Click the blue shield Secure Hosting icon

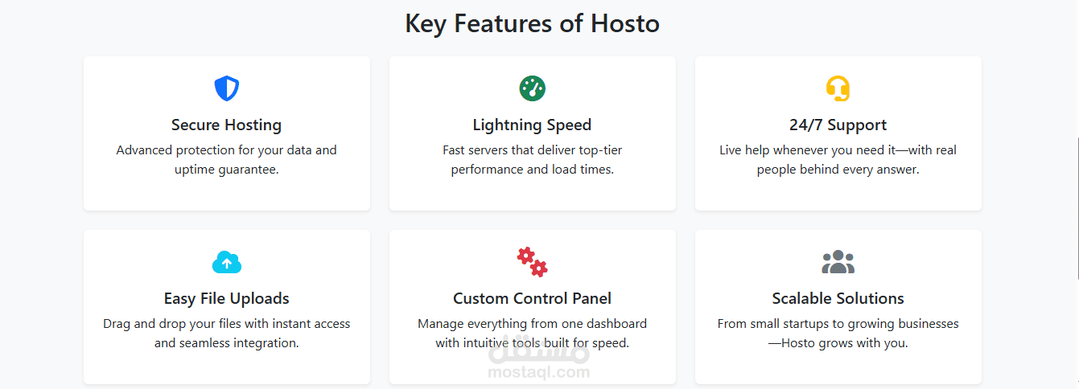(x=227, y=88)
